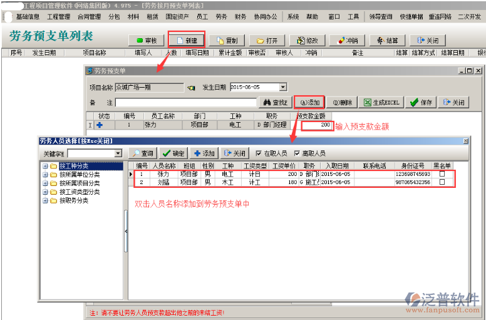Click the 新建 (New) toolbar button
The width and height of the screenshot is (486, 320).
[x=186, y=41]
